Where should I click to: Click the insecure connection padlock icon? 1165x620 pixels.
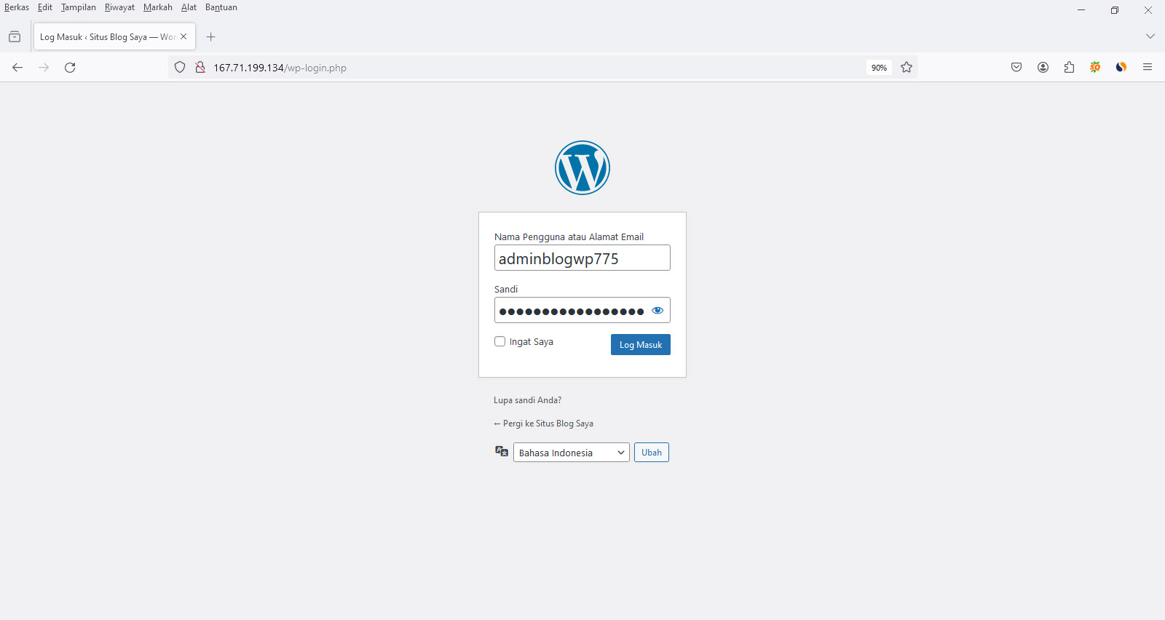click(x=200, y=68)
